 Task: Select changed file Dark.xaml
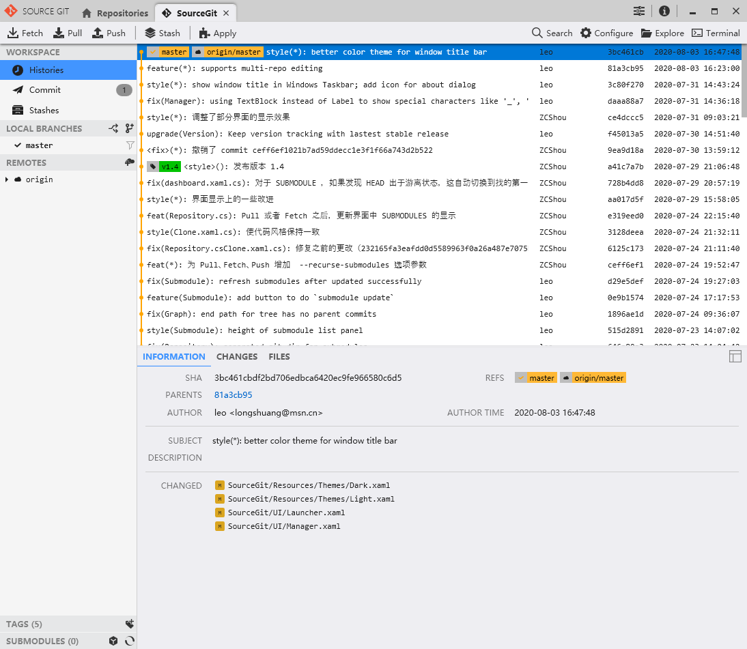click(309, 485)
